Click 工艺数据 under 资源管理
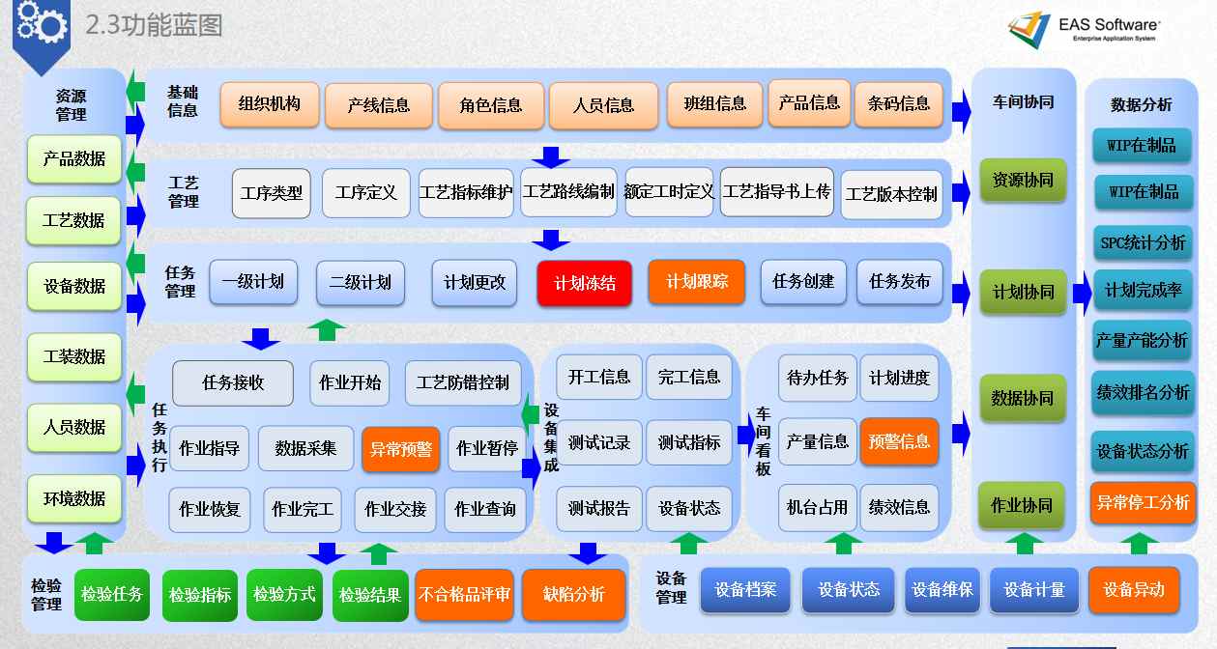The height and width of the screenshot is (649, 1217). click(74, 221)
